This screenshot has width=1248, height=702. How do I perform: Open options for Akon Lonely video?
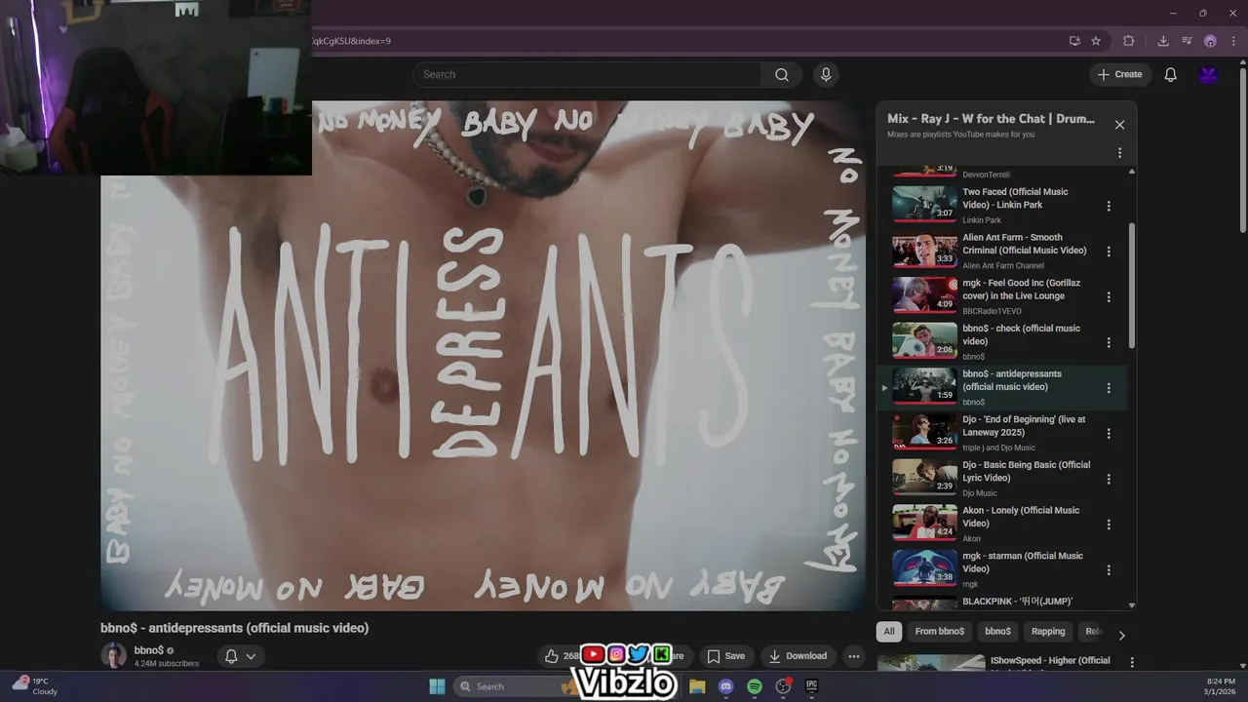click(1109, 525)
